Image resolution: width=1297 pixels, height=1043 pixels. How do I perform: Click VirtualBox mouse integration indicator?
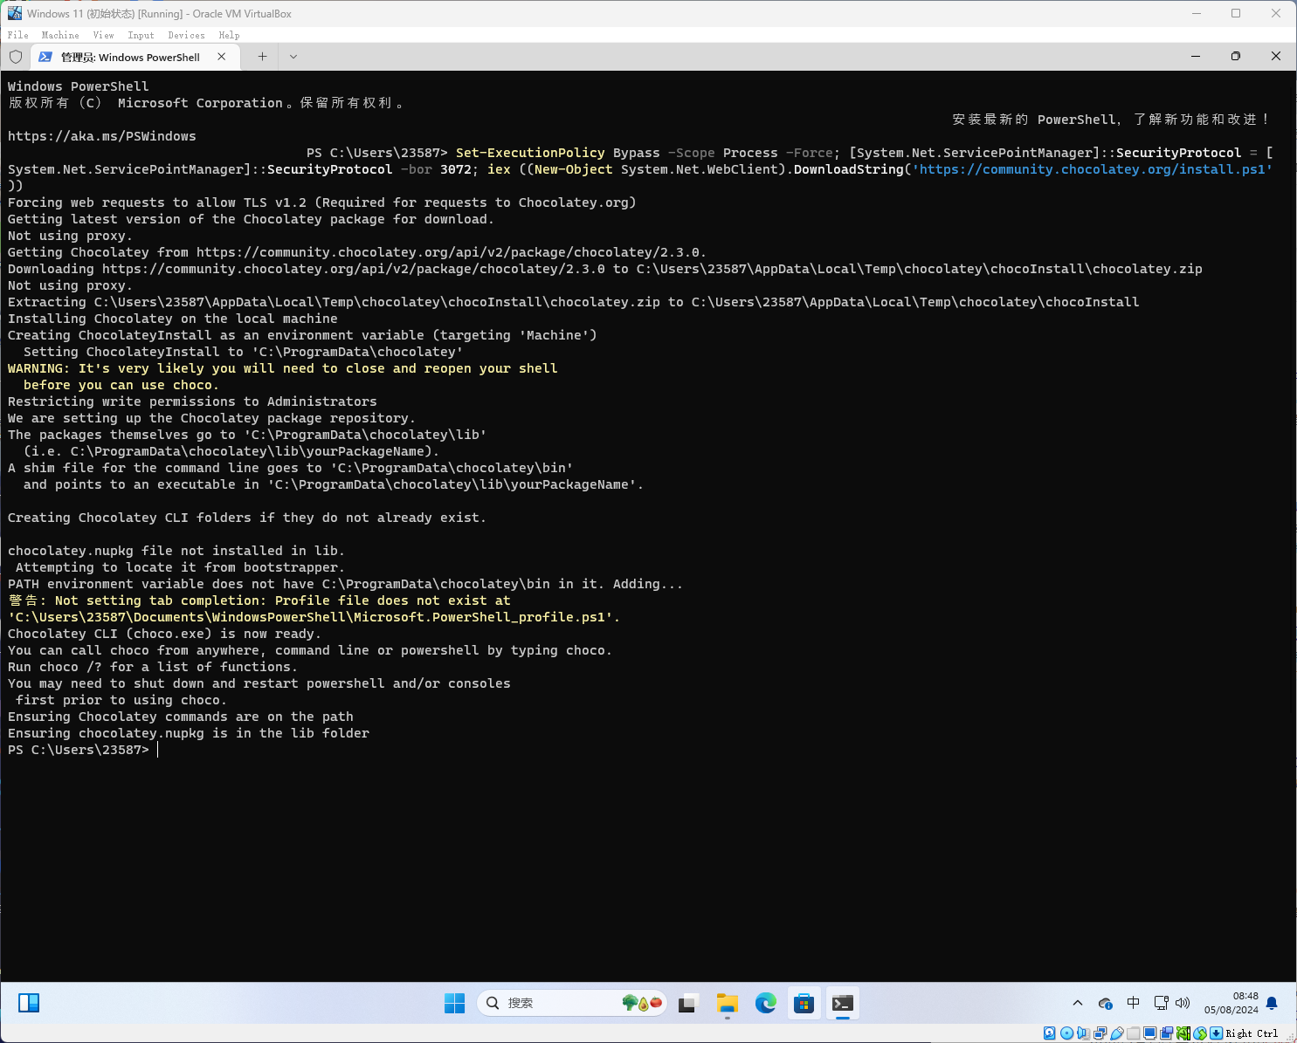pos(1200,1033)
